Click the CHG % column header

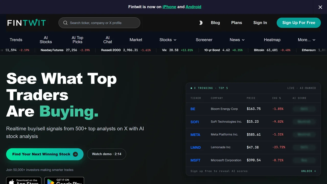(276, 98)
